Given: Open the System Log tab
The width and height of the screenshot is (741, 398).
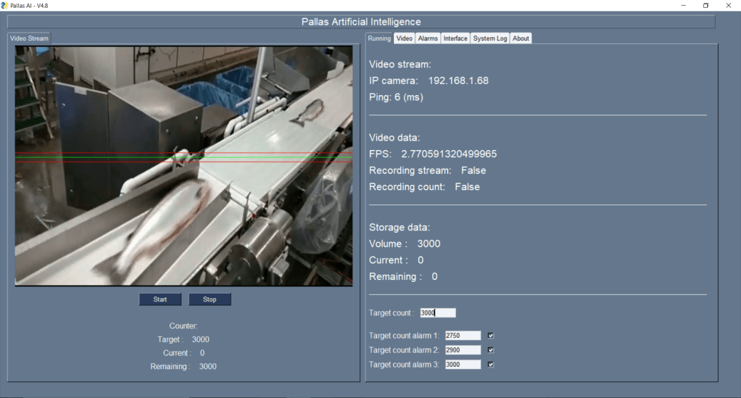Looking at the screenshot, I should (x=490, y=38).
